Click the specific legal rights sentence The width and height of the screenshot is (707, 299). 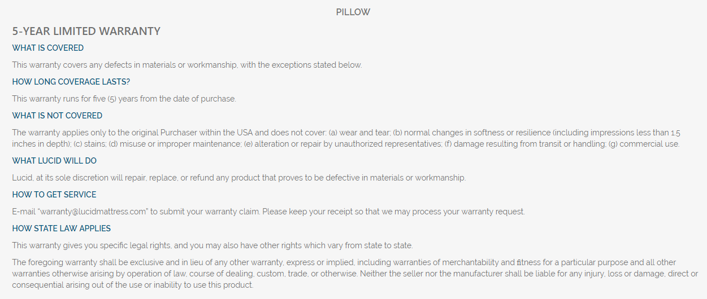[212, 245]
